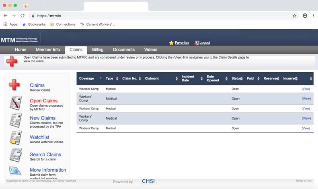Sort table by Date Opened arrows

tap(226, 79)
